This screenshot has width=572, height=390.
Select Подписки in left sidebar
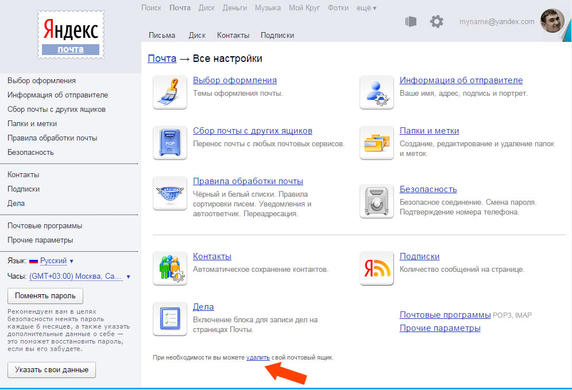pyautogui.click(x=24, y=189)
